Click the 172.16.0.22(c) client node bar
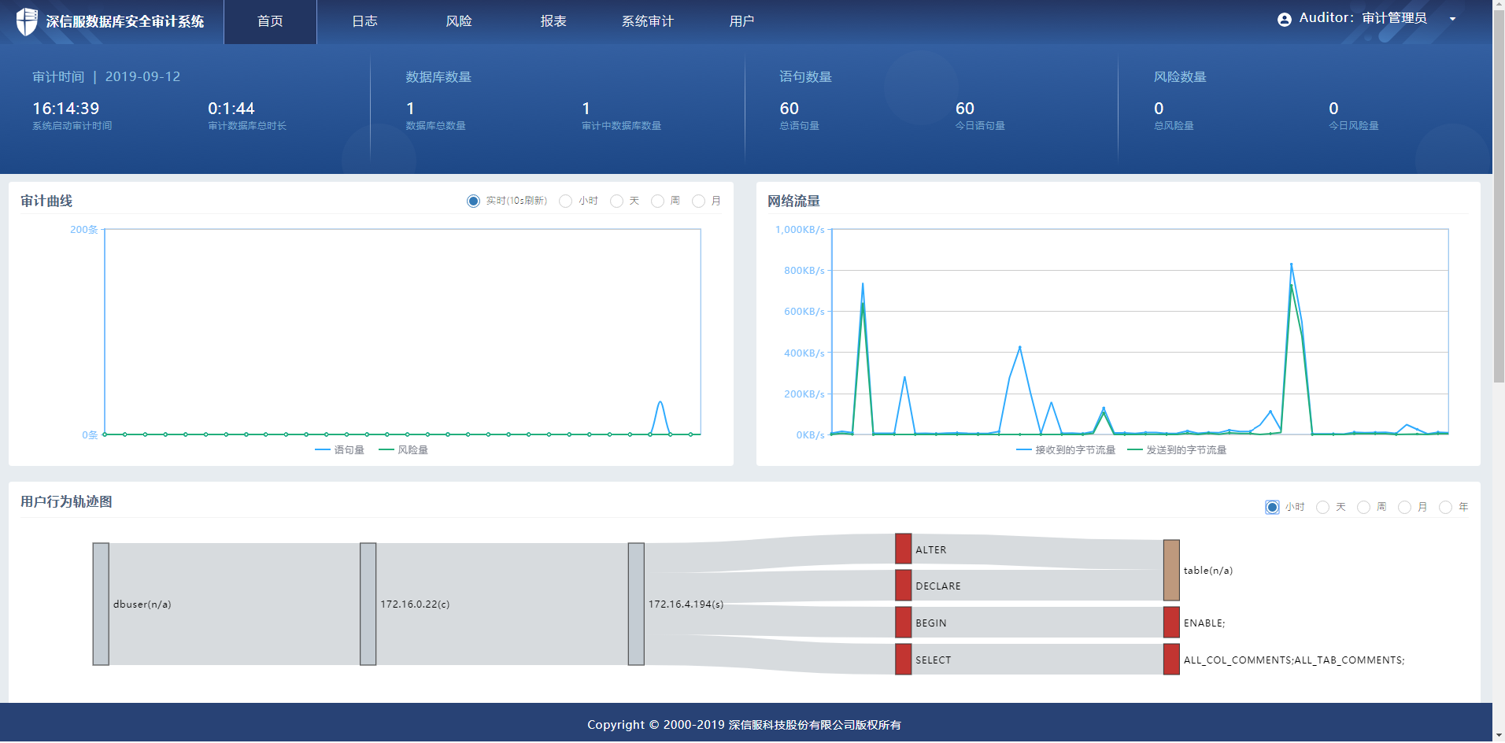The image size is (1505, 743). 368,604
